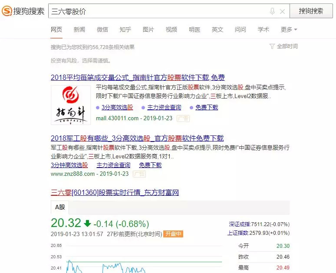Click the stock price 20.32
Image resolution: width=336 pixels, height=273 pixels.
[x=66, y=223]
